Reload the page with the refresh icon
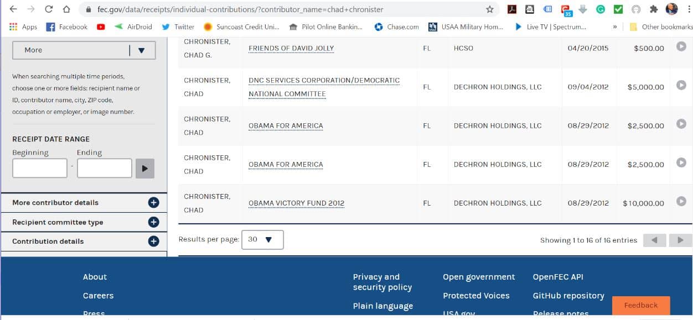693x320 pixels. 49,9
